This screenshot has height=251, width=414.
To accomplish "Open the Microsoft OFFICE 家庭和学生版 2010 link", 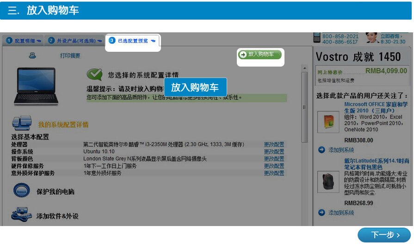I will pos(376,107).
